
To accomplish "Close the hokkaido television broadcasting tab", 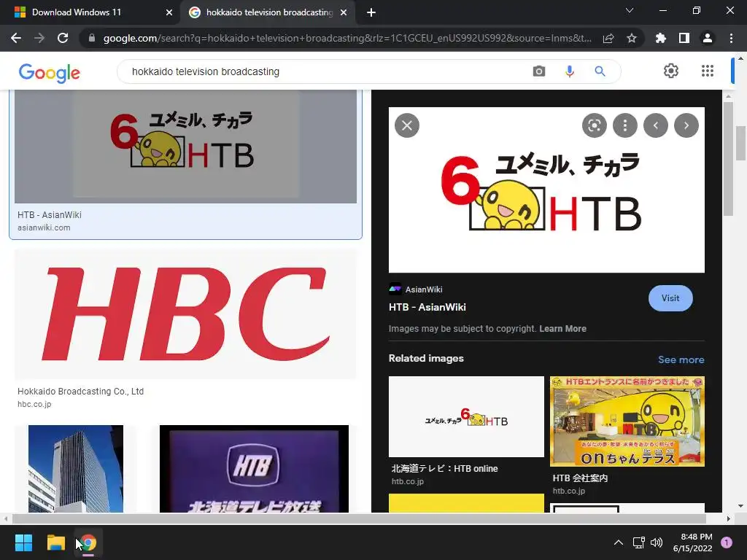I will (x=344, y=12).
